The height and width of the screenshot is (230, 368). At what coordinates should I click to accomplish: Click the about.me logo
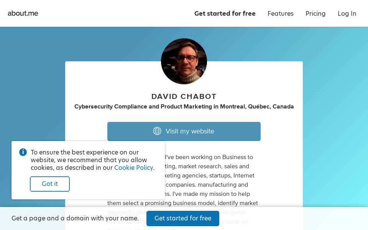coord(23,13)
